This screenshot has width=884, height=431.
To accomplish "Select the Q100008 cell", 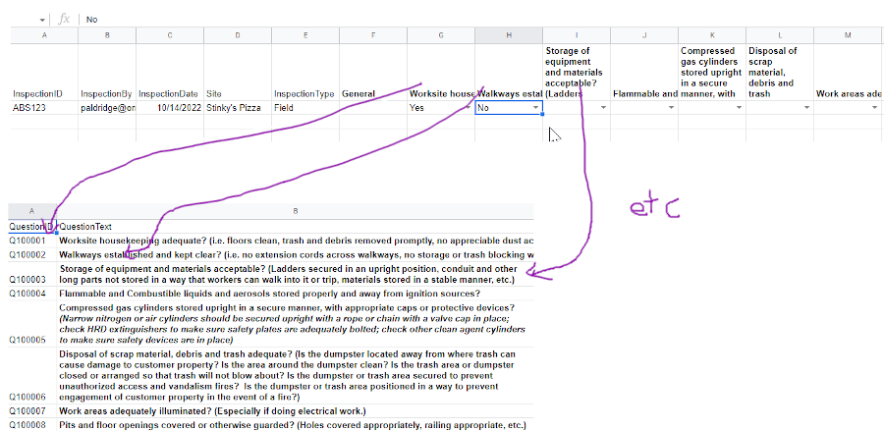I will [x=31, y=425].
